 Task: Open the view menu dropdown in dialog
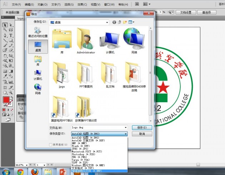click(131, 22)
